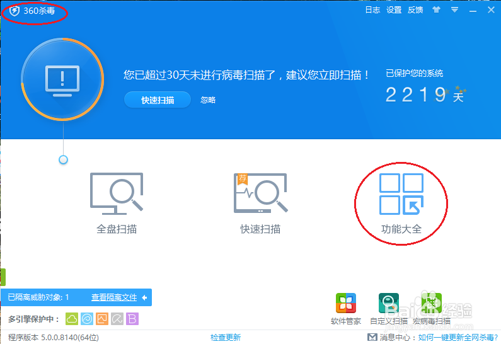Click the monitor warning status circle
Image resolution: width=501 pixels, height=344 pixels.
tap(62, 79)
